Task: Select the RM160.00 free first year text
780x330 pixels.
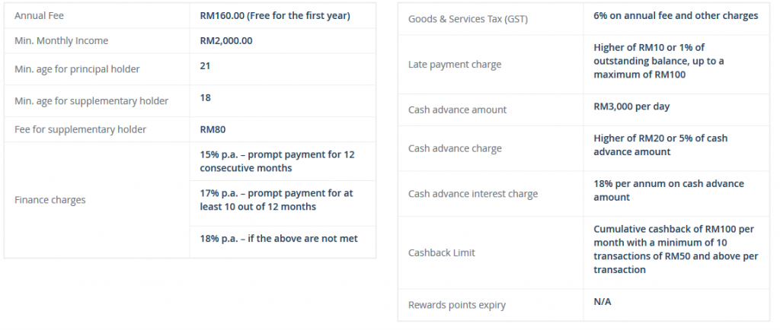Action: click(x=275, y=16)
